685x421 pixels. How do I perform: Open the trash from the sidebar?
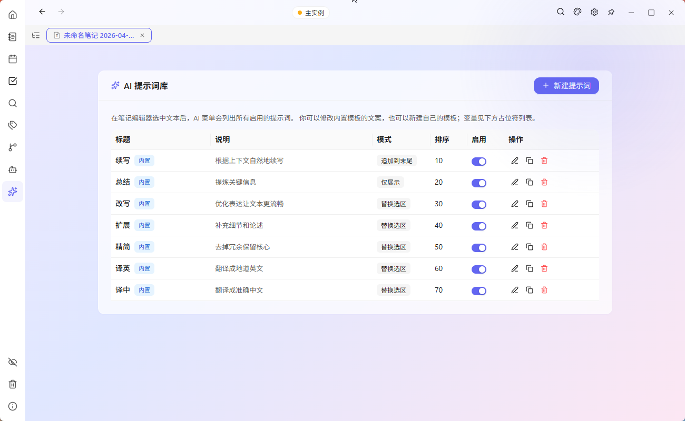[x=13, y=384]
